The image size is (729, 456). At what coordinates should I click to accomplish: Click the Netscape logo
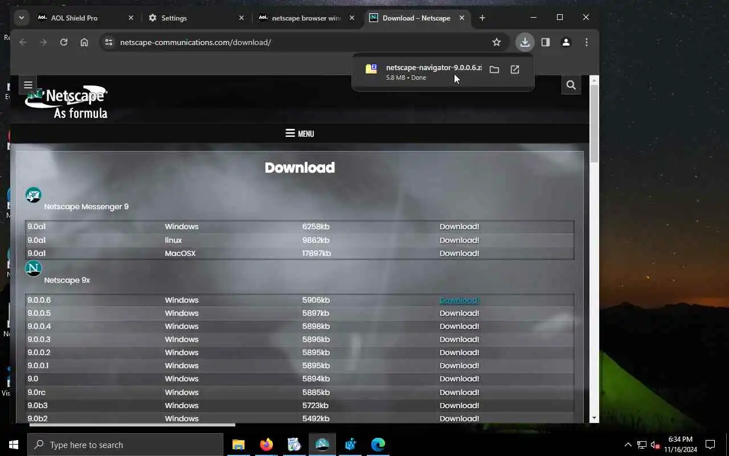pos(67,103)
